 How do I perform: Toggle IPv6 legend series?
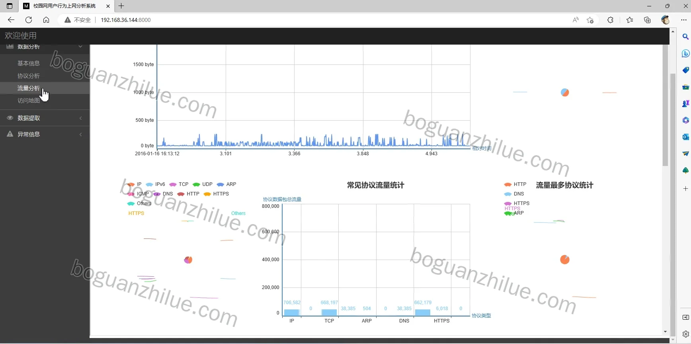click(x=155, y=184)
